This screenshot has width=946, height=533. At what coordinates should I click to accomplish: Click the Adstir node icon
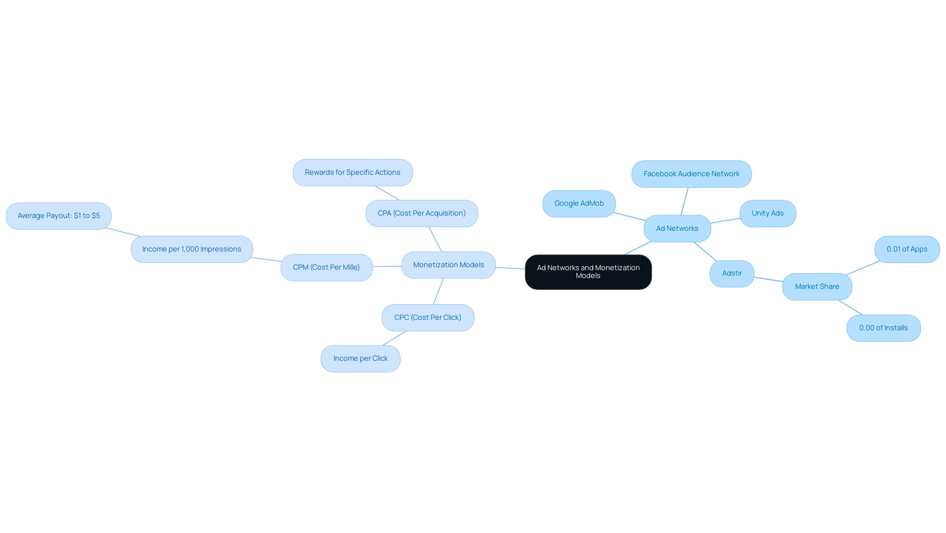(x=732, y=273)
